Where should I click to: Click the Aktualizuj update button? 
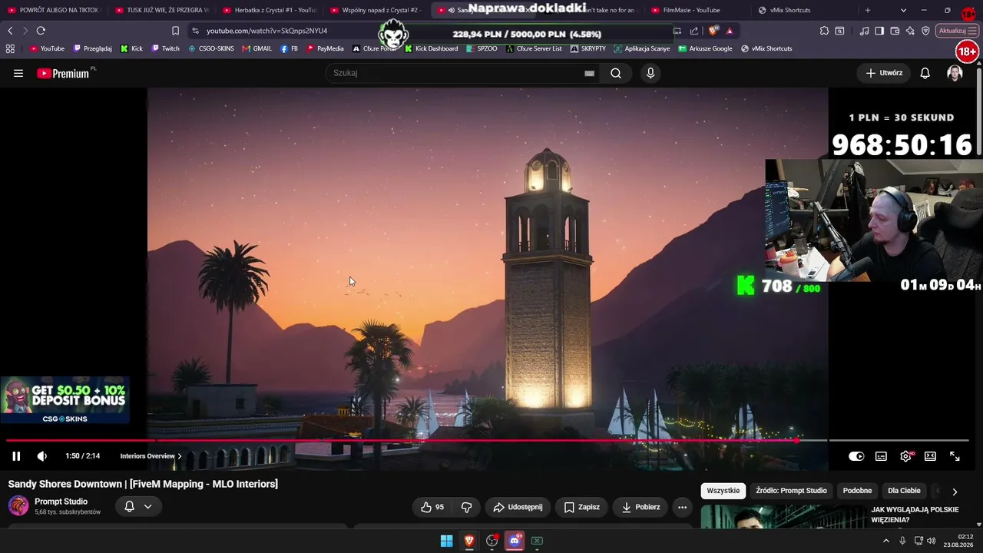[x=957, y=31]
